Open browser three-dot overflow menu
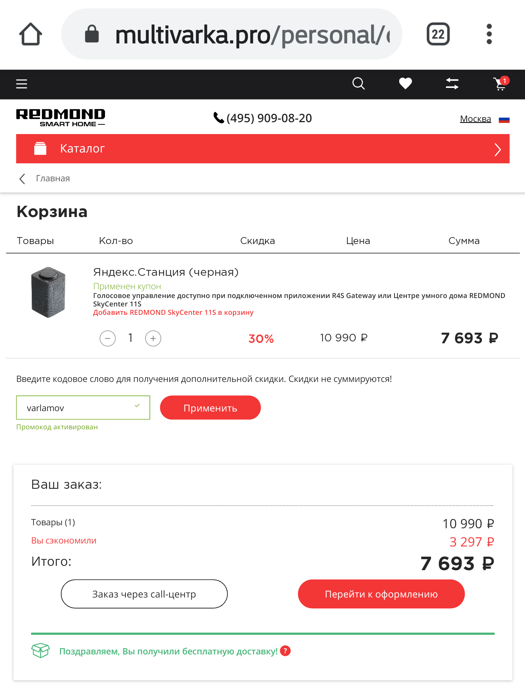The image size is (525, 696). pyautogui.click(x=489, y=34)
